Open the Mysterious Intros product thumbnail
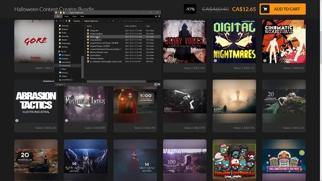 [86, 105]
